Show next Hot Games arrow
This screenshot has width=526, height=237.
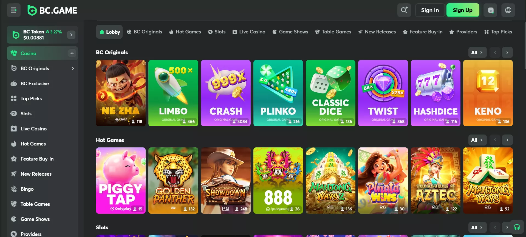(x=507, y=140)
